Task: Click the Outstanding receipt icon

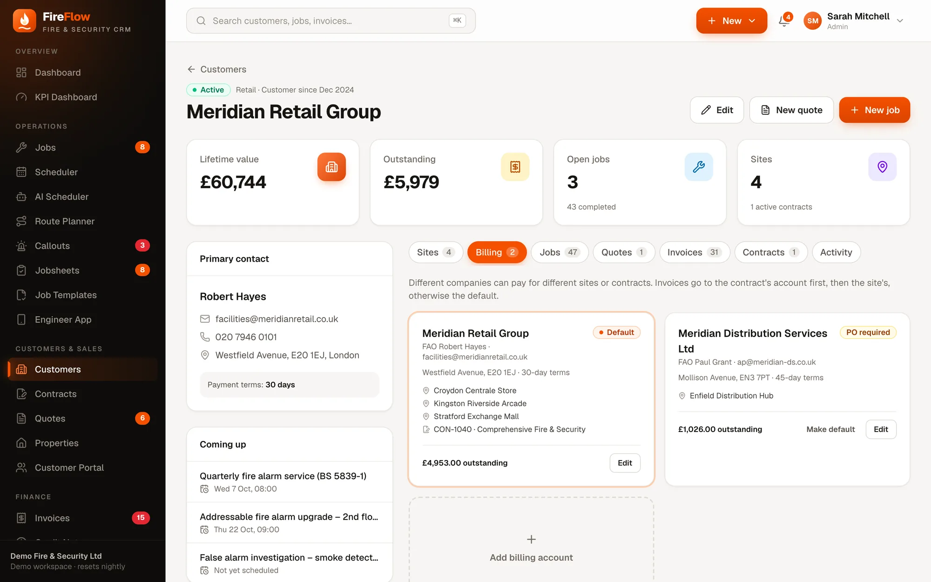Action: (x=515, y=167)
